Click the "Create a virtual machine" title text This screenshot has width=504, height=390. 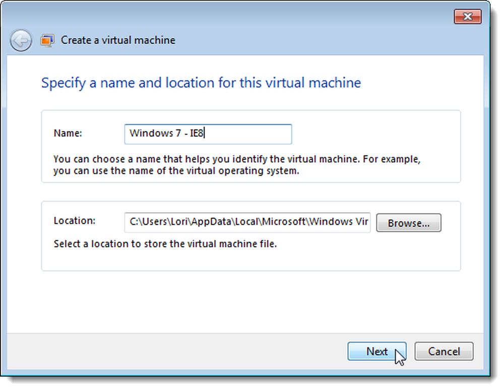(118, 40)
